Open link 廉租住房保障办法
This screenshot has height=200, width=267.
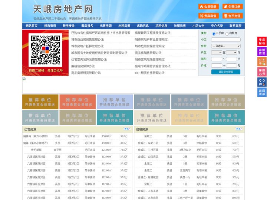83,66
